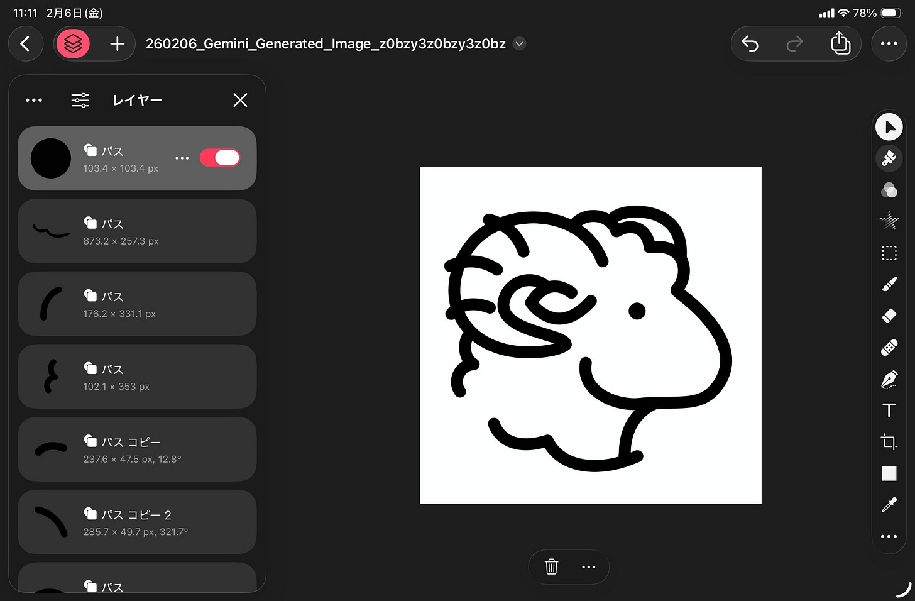Add new item with the plus icon

tap(117, 43)
